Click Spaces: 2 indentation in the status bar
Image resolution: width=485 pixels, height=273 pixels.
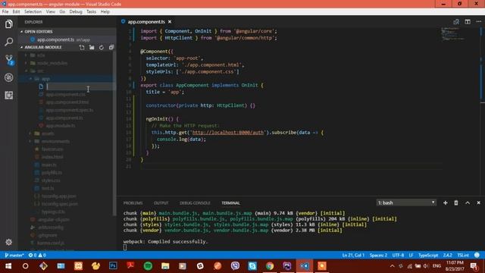(378, 255)
